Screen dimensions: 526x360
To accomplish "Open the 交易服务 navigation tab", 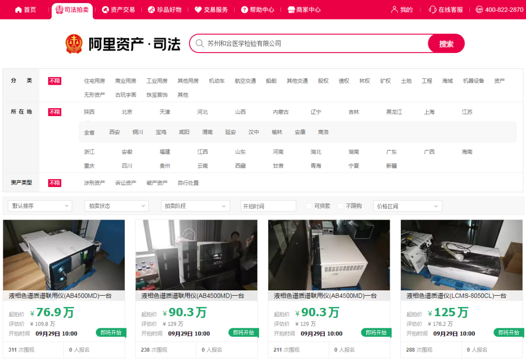I will click(x=211, y=10).
